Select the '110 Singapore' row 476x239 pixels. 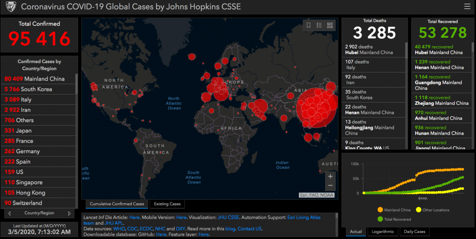click(38, 182)
